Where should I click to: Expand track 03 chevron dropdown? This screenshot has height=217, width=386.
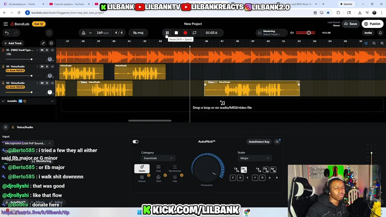(52, 83)
